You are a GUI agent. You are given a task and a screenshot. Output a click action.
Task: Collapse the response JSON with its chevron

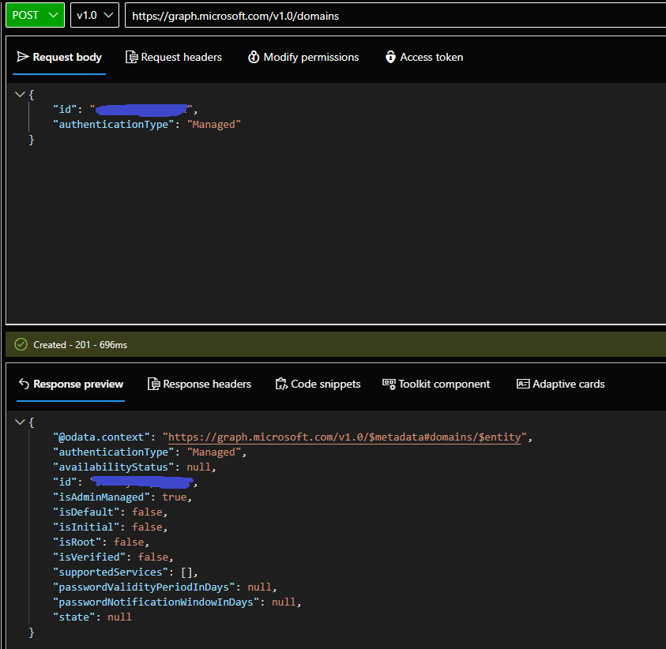pos(20,421)
